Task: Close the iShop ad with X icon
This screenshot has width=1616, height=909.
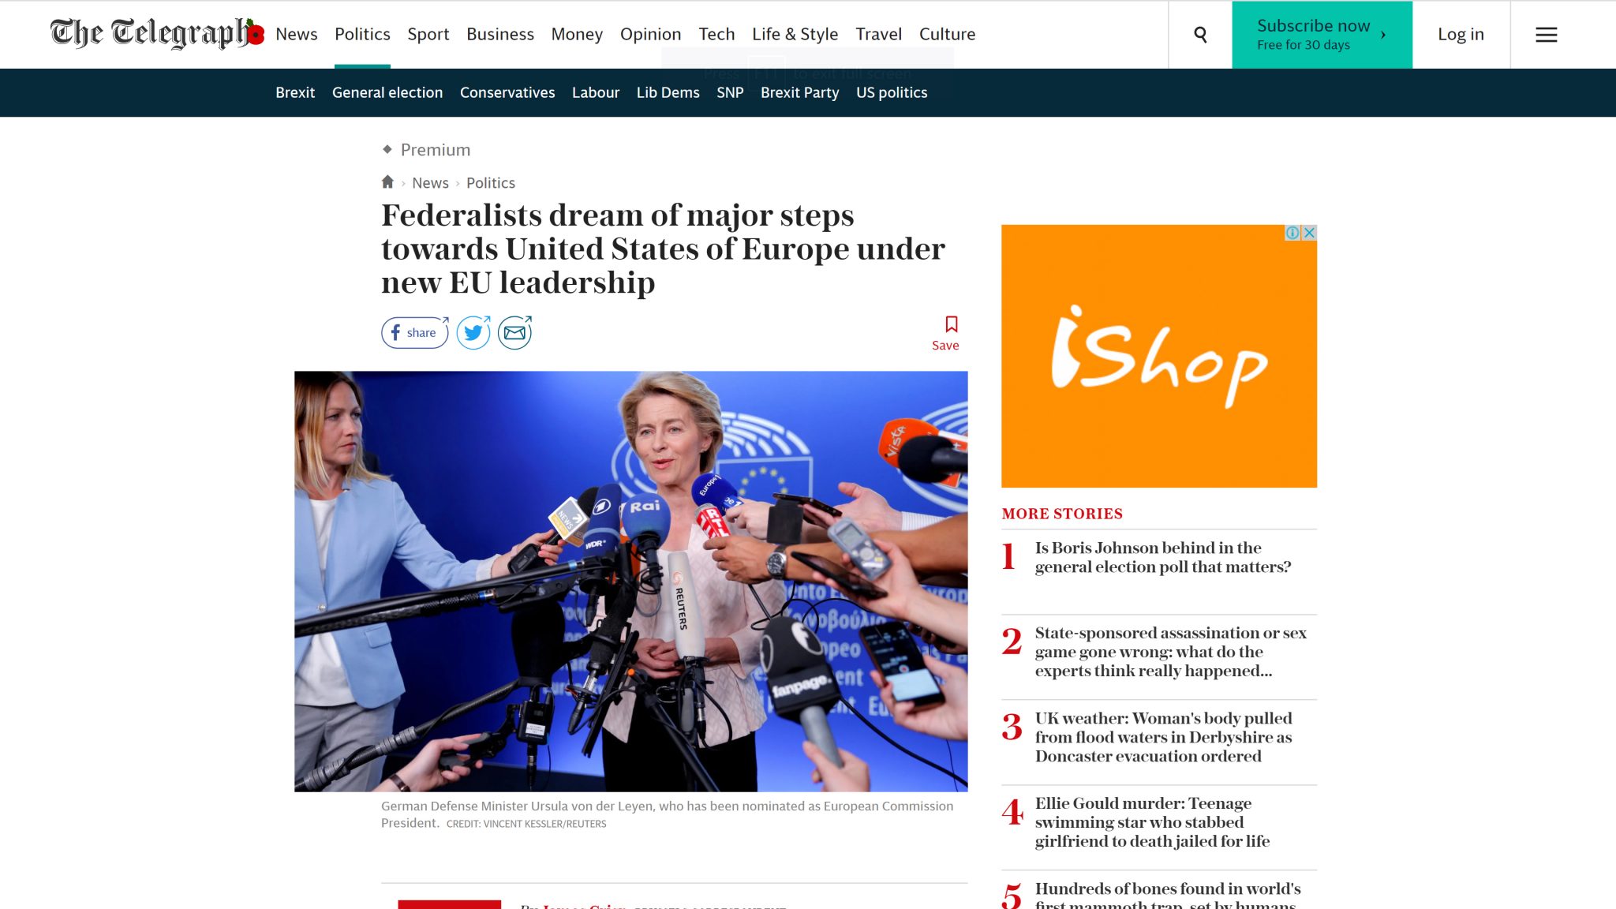Action: (x=1309, y=233)
